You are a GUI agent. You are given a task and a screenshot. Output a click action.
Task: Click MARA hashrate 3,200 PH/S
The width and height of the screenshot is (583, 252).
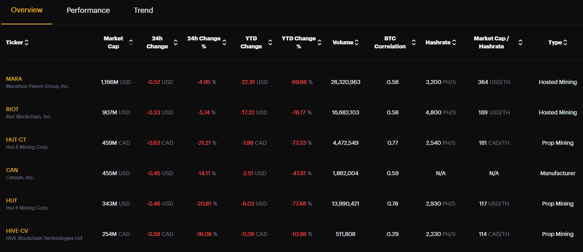pos(441,82)
